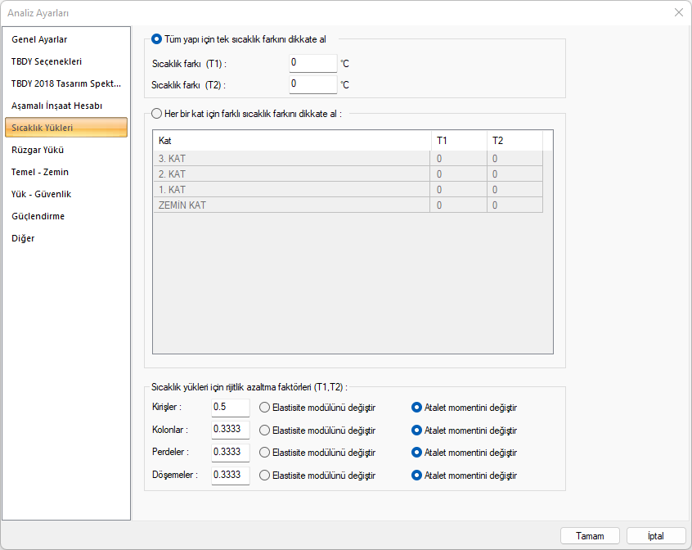Choose Elastisite modülünü değiştir for Kirişler

pyautogui.click(x=264, y=408)
